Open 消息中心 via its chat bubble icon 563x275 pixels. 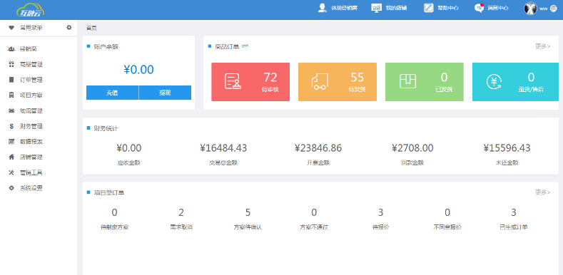[x=479, y=8]
